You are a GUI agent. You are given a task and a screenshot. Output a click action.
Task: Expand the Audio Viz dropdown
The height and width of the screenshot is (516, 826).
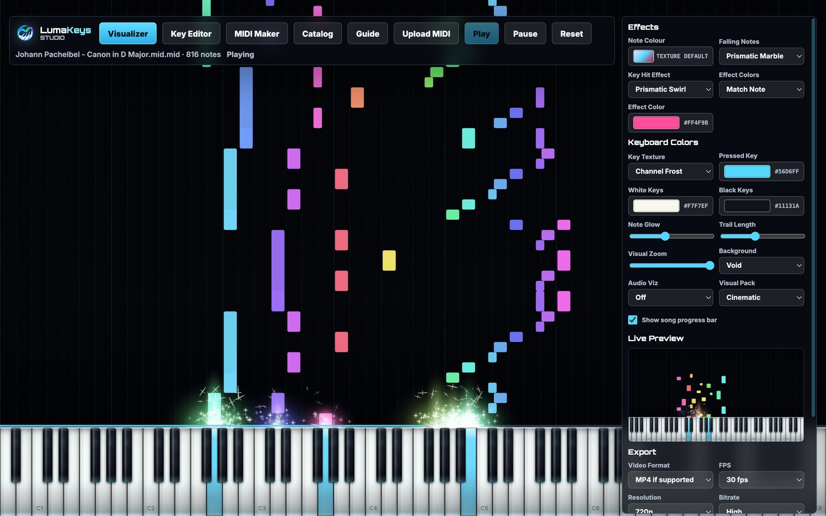pyautogui.click(x=670, y=297)
